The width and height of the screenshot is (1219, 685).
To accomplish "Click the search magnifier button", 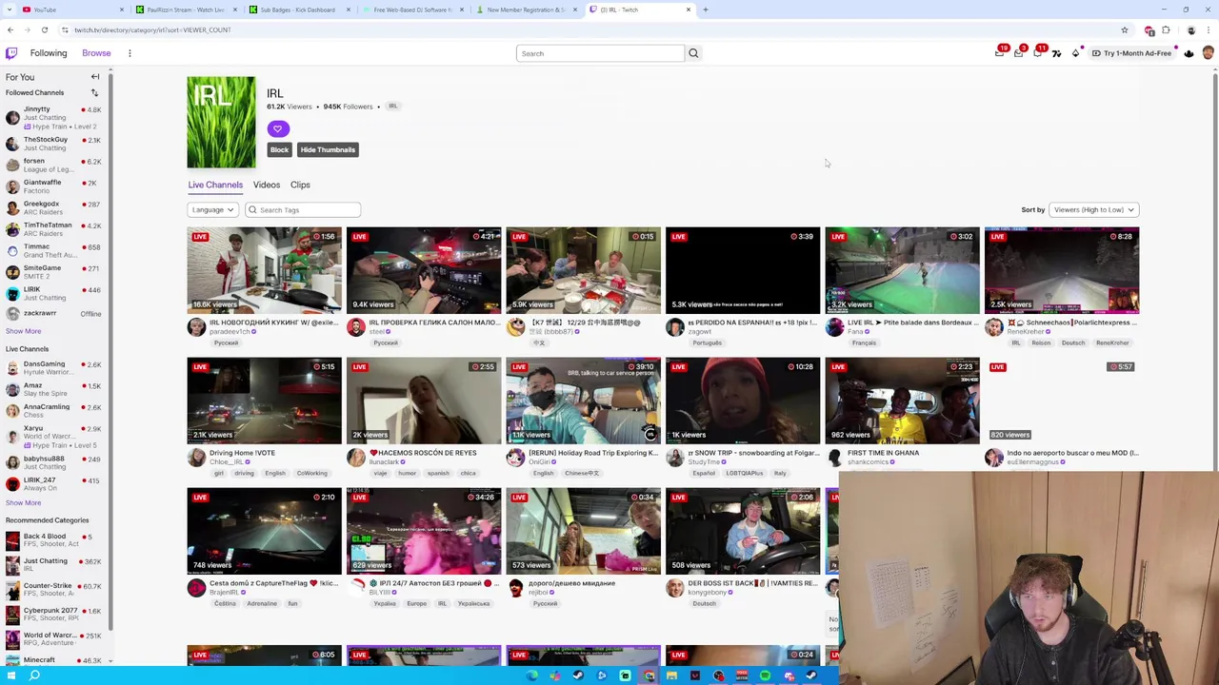I will (x=693, y=53).
